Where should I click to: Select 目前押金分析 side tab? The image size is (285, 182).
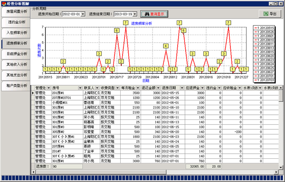[x=16, y=54]
